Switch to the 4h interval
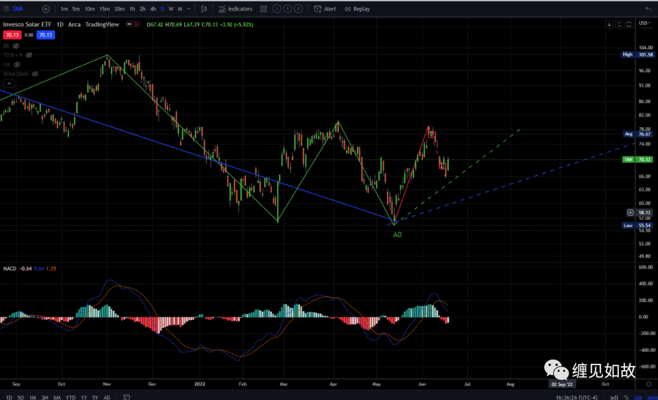The width and height of the screenshot is (658, 400). 153,9
